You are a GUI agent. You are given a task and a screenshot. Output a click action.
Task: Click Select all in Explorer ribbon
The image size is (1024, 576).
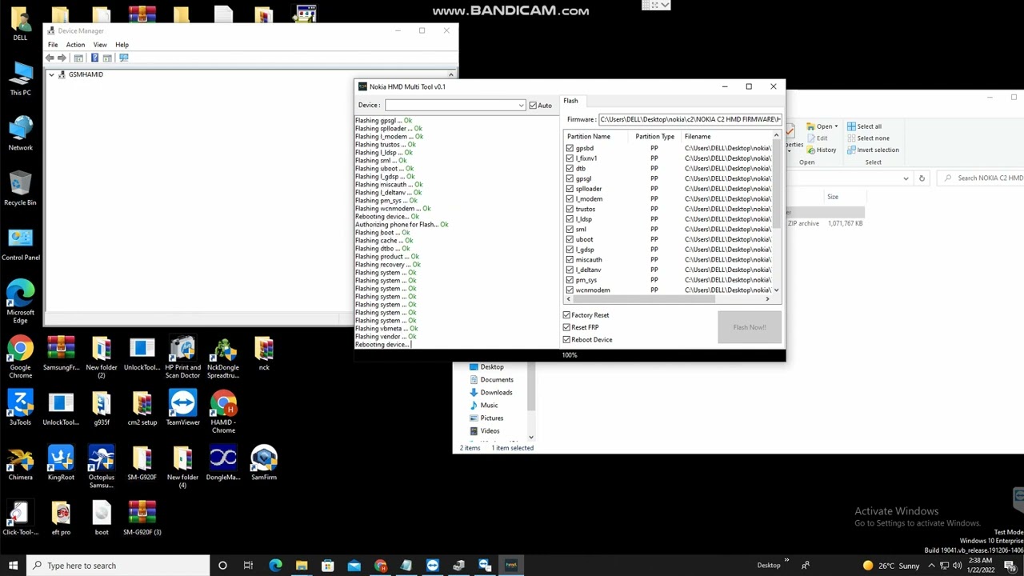864,126
